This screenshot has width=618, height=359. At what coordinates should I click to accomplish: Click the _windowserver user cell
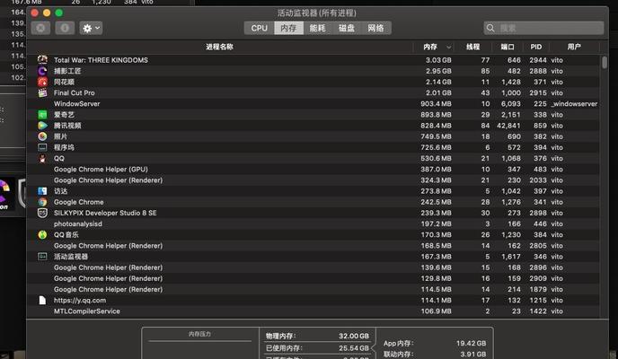click(x=574, y=104)
